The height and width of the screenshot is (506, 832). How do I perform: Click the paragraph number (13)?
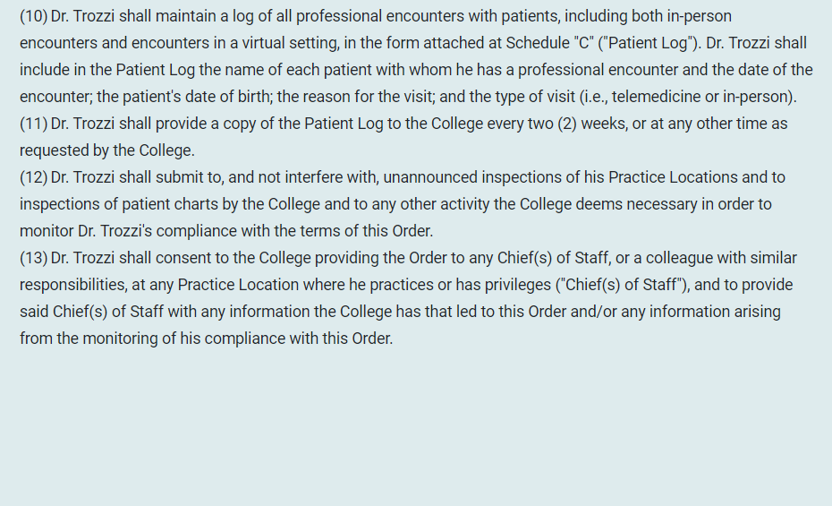coord(34,258)
